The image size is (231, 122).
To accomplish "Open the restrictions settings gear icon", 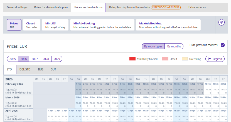I will click(222, 22).
